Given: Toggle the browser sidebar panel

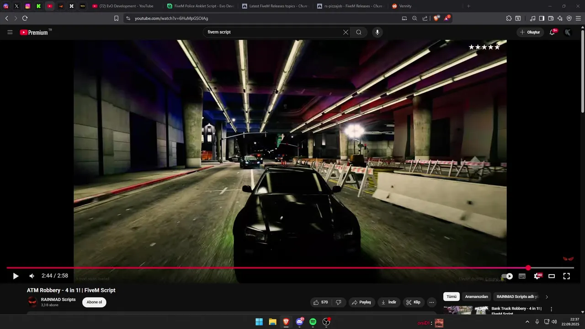Looking at the screenshot, I should point(542,18).
